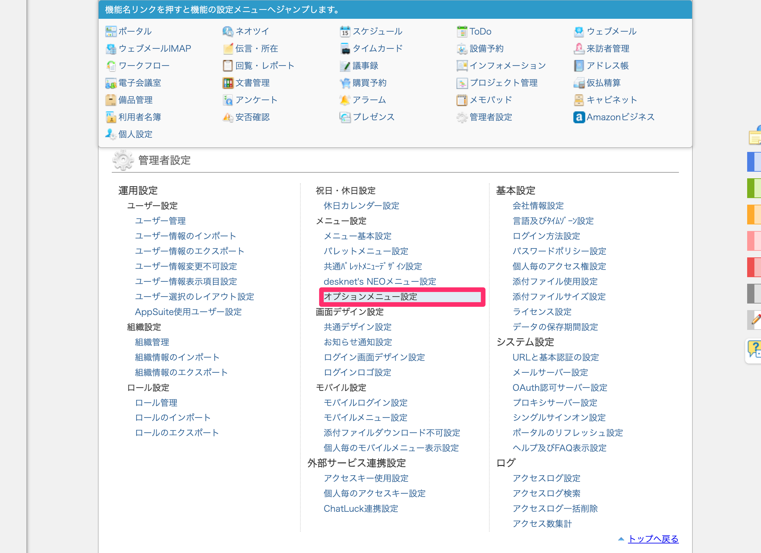Click the ネオツイ icon
761x553 pixels.
[228, 32]
